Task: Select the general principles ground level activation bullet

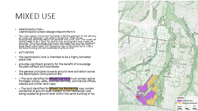Action: [x=57, y=73]
